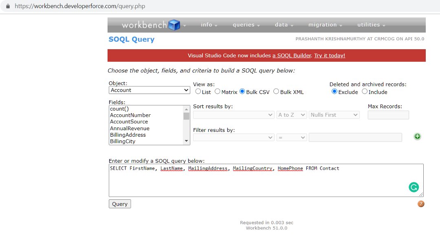This screenshot has width=440, height=236.
Task: Click the green plus add filter icon
Action: pos(417,136)
